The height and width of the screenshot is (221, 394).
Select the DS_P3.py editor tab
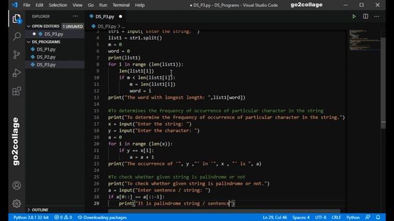tap(105, 17)
